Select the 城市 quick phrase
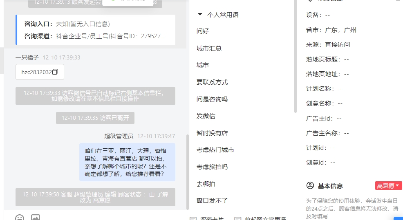This screenshot has width=403, height=220. click(x=203, y=65)
